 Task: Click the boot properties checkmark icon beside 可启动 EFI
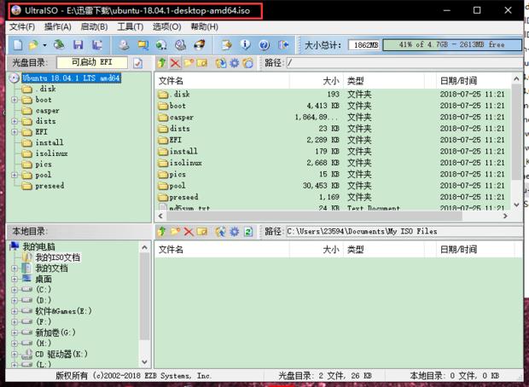137,63
